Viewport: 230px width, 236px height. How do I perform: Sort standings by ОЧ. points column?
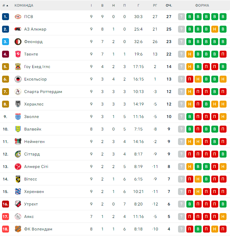pos(169,5)
